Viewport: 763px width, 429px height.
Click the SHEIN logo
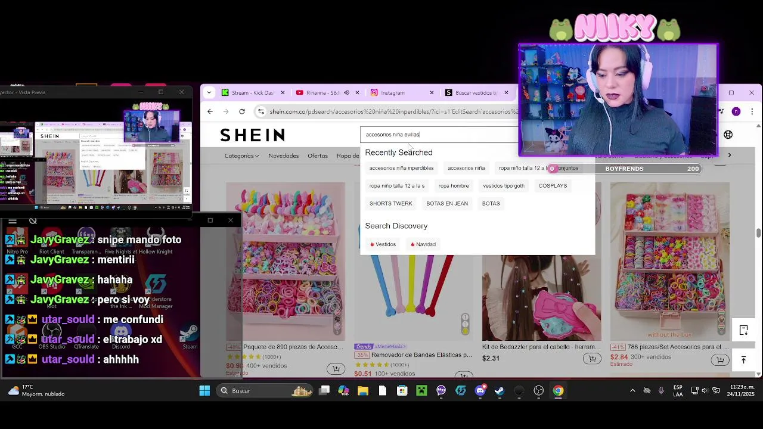click(x=253, y=135)
